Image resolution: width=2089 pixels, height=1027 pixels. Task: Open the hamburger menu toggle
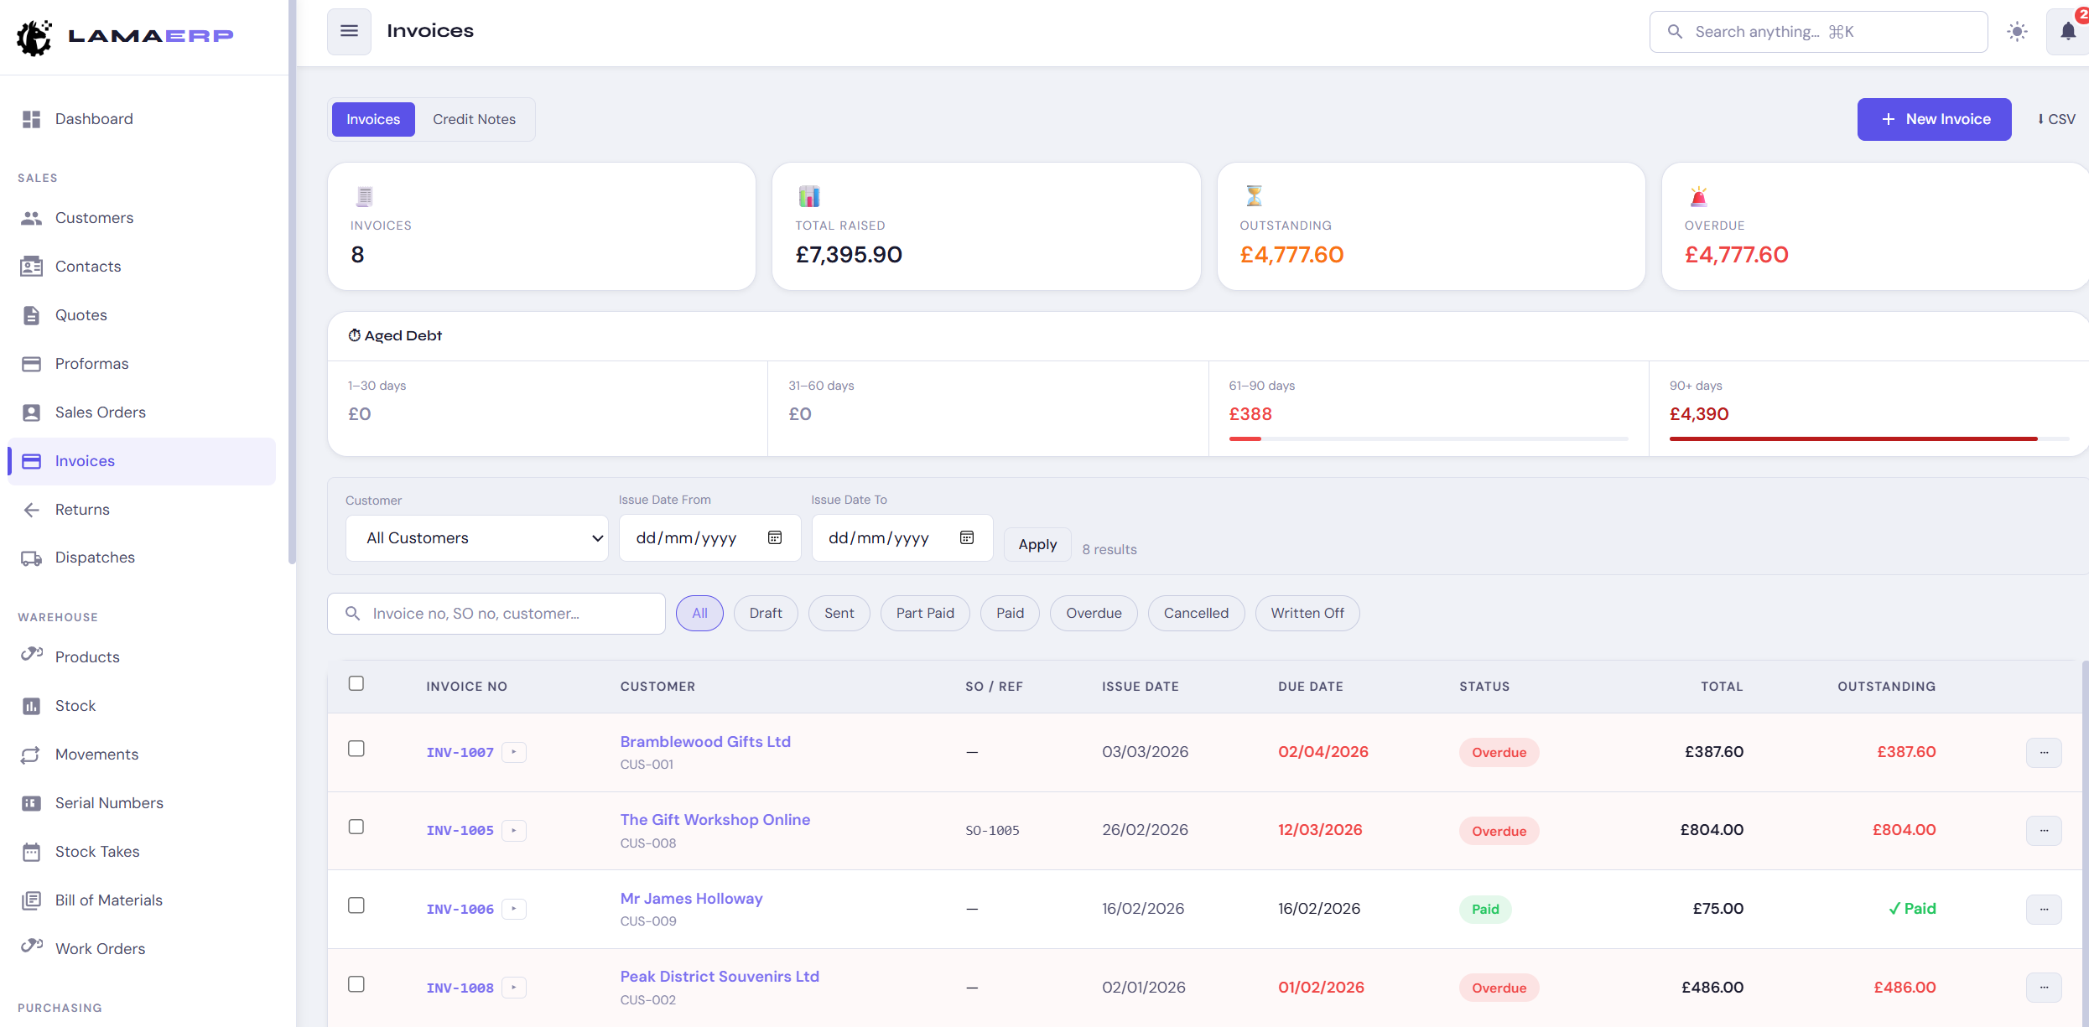[349, 32]
